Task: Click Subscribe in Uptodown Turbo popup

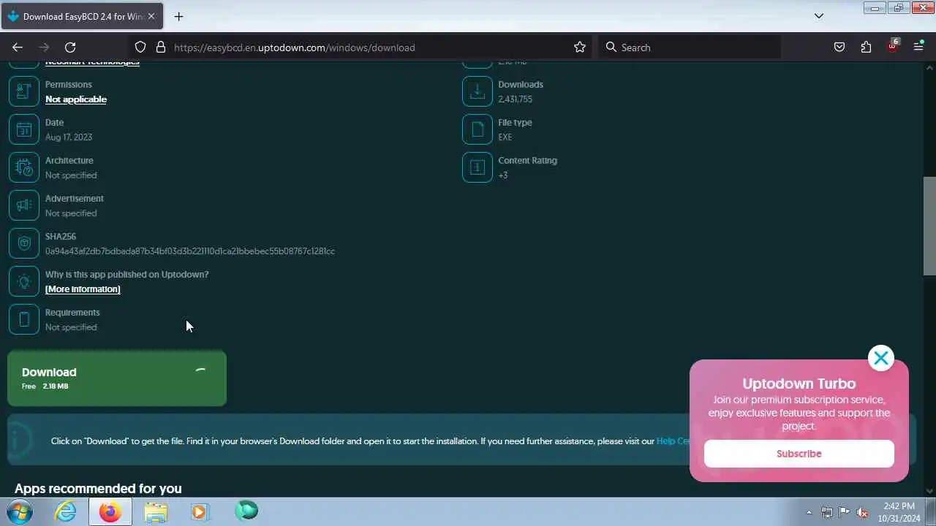Action: pos(799,454)
